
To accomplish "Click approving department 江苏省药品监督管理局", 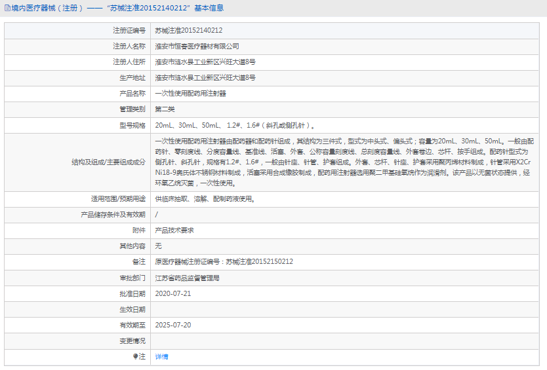I will point(188,278).
